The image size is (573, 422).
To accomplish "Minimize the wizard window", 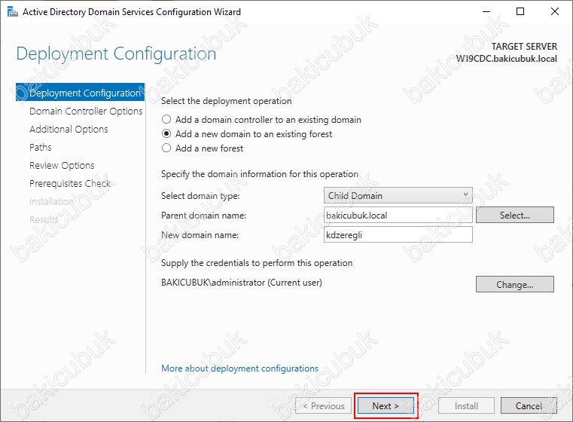I will (x=486, y=12).
